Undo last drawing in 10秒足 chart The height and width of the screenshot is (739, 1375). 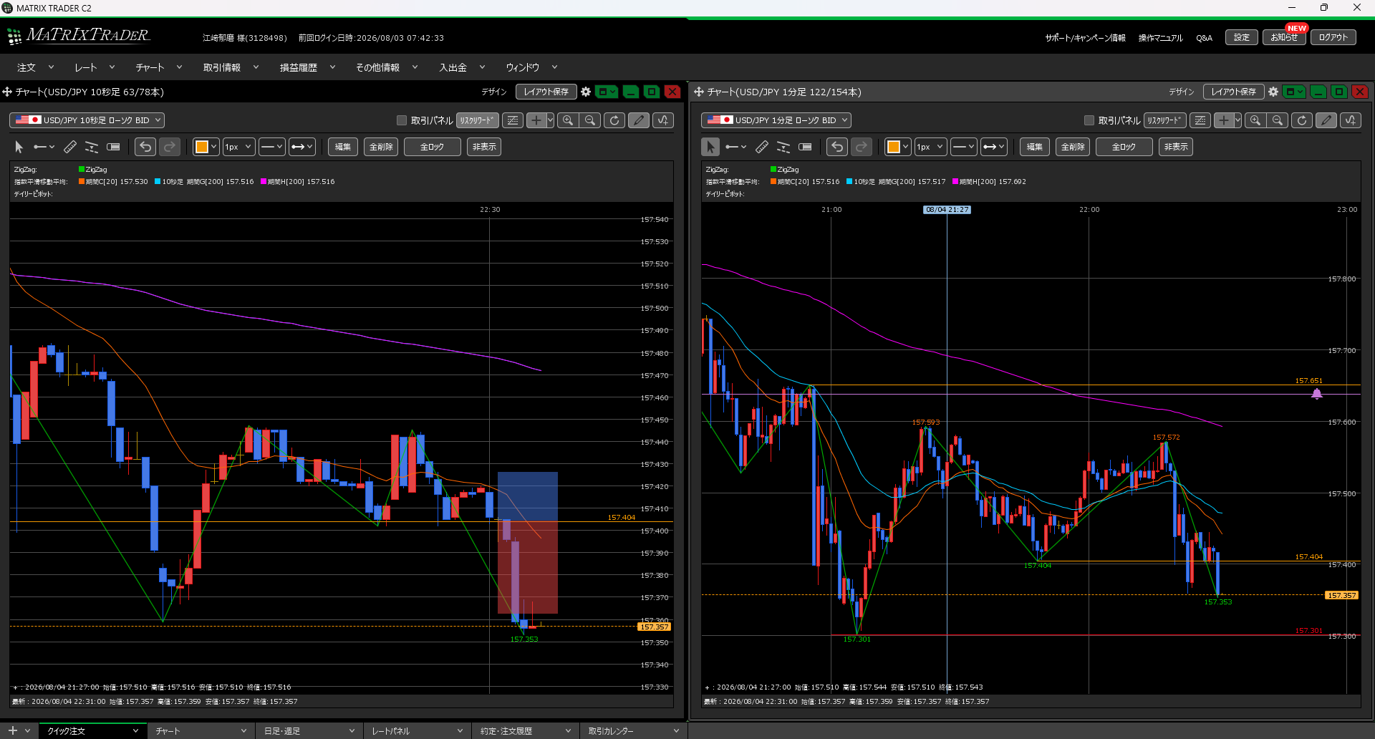click(145, 147)
